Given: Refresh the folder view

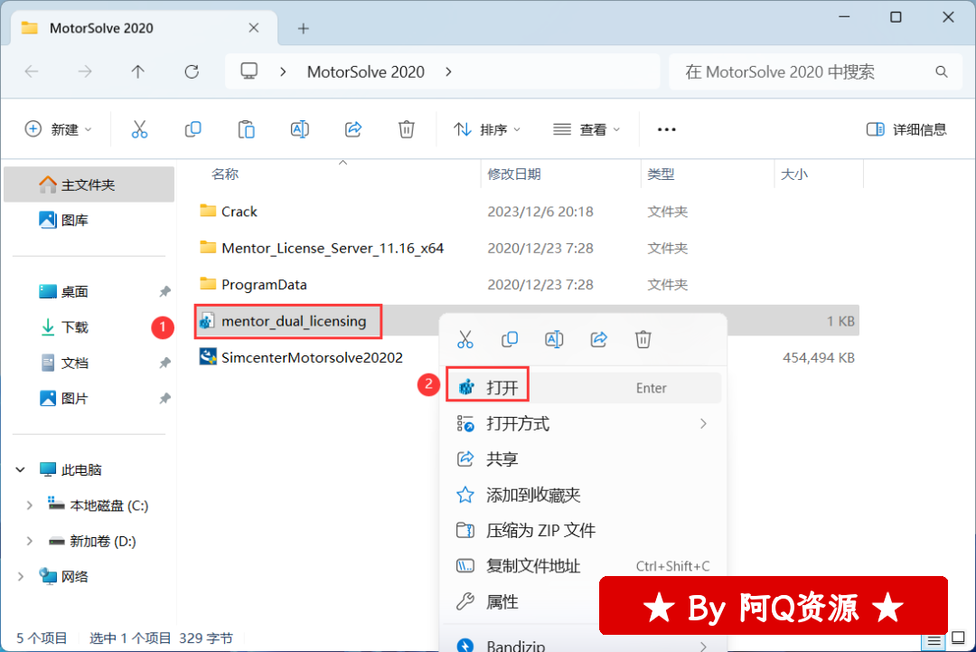Looking at the screenshot, I should tap(192, 71).
